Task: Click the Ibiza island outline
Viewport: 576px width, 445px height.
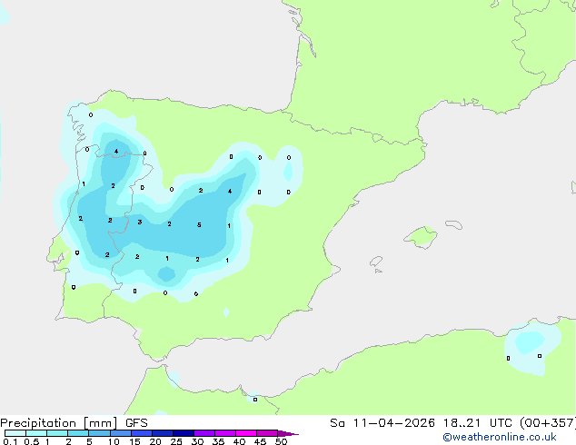Action: tap(376, 262)
